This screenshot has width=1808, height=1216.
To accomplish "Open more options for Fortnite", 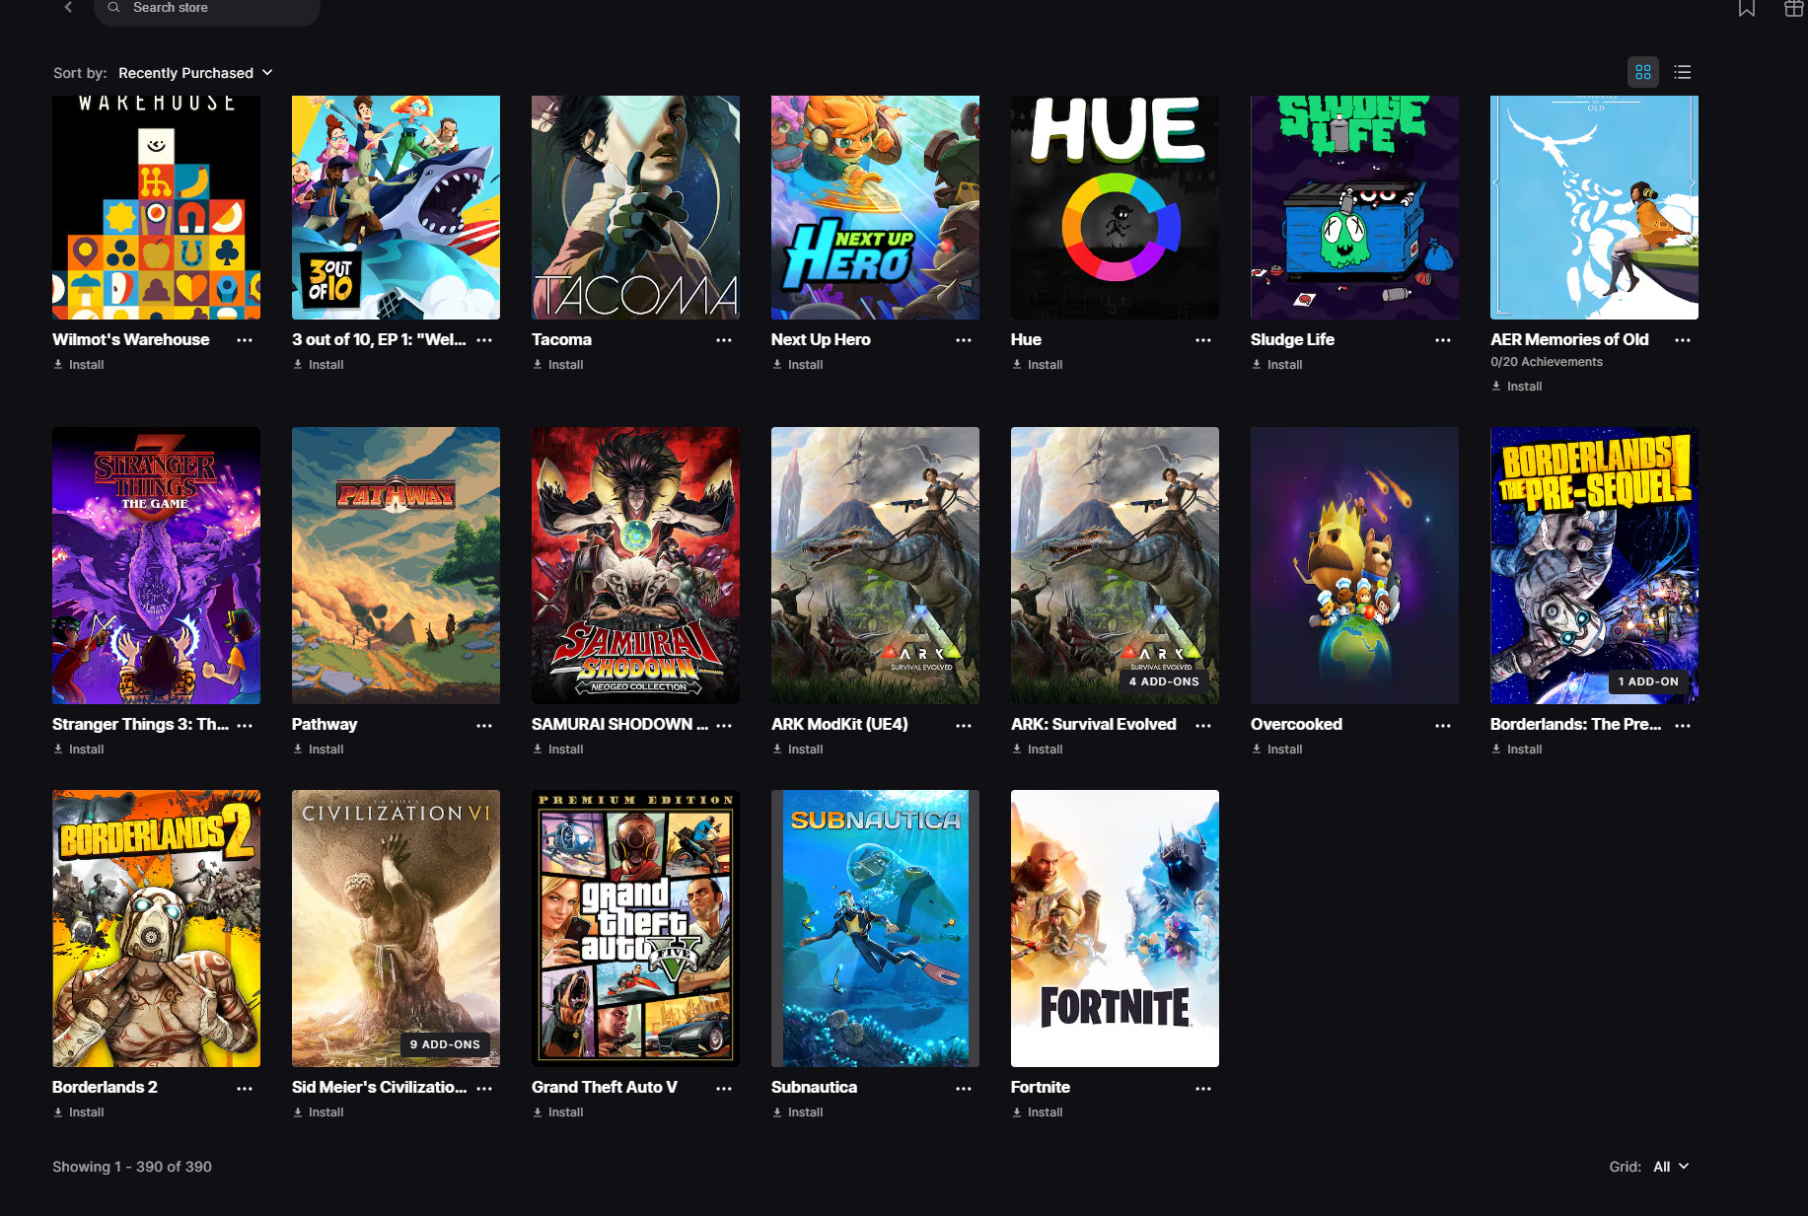I will point(1203,1088).
